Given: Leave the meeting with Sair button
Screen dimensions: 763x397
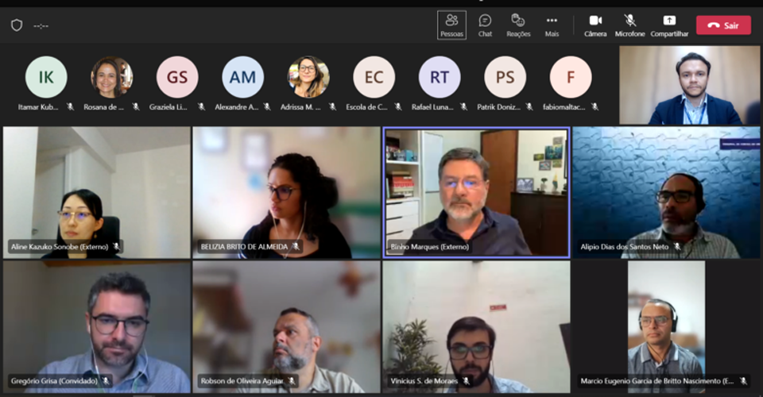Looking at the screenshot, I should tap(723, 25).
